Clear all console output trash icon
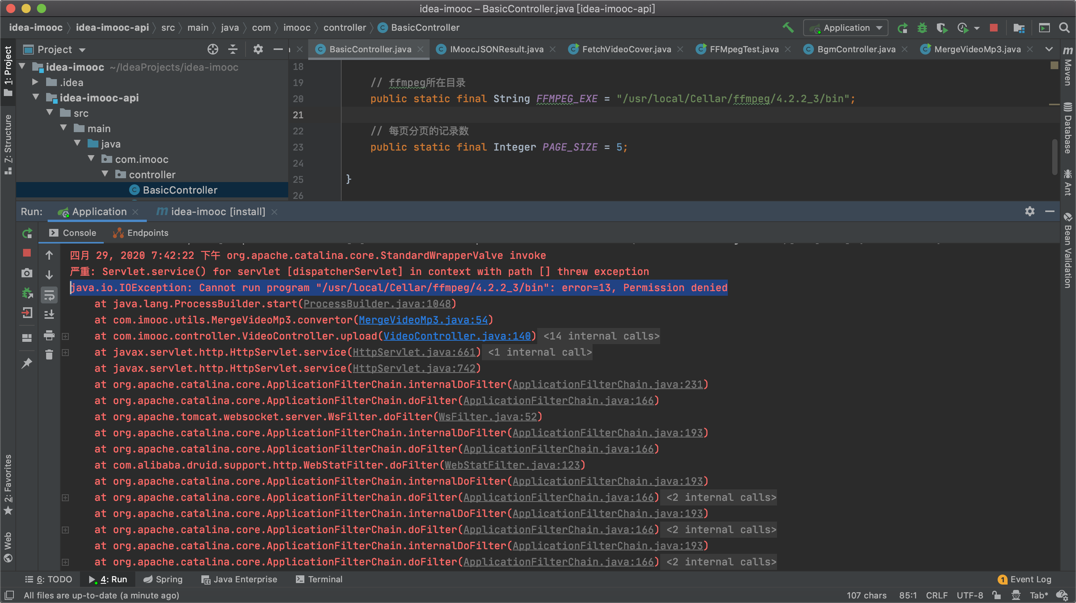 pyautogui.click(x=49, y=355)
